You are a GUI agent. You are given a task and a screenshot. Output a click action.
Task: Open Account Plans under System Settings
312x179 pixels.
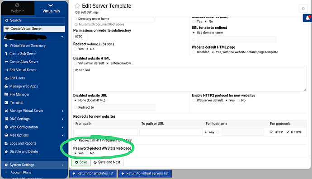point(21,172)
